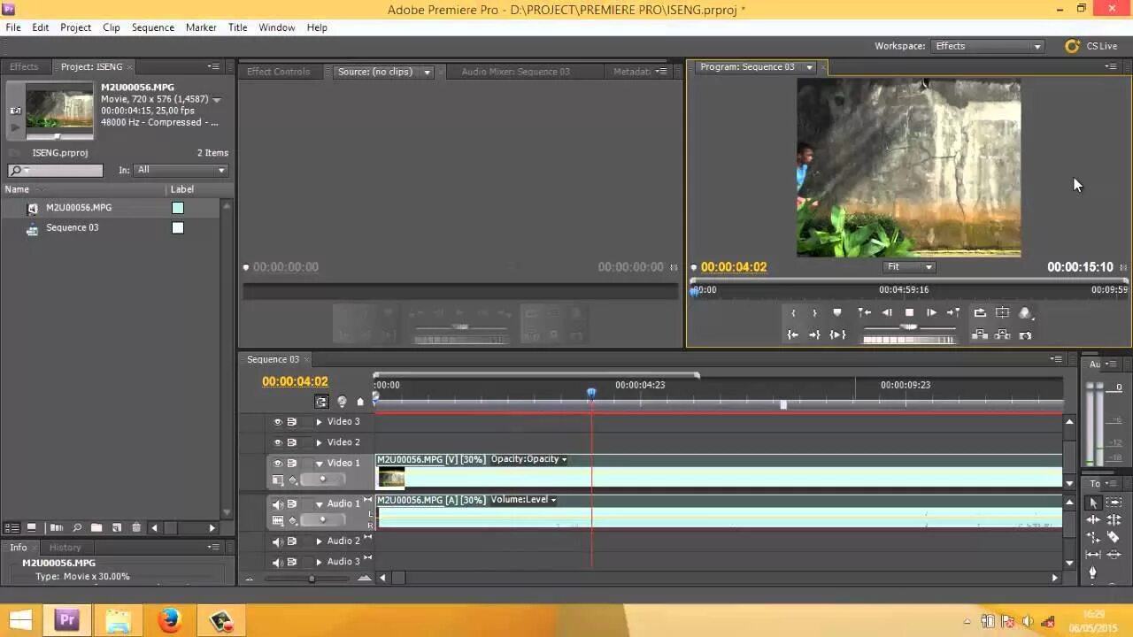Hide the Video 1 track output
Viewport: 1133px width, 637px height.
click(277, 464)
